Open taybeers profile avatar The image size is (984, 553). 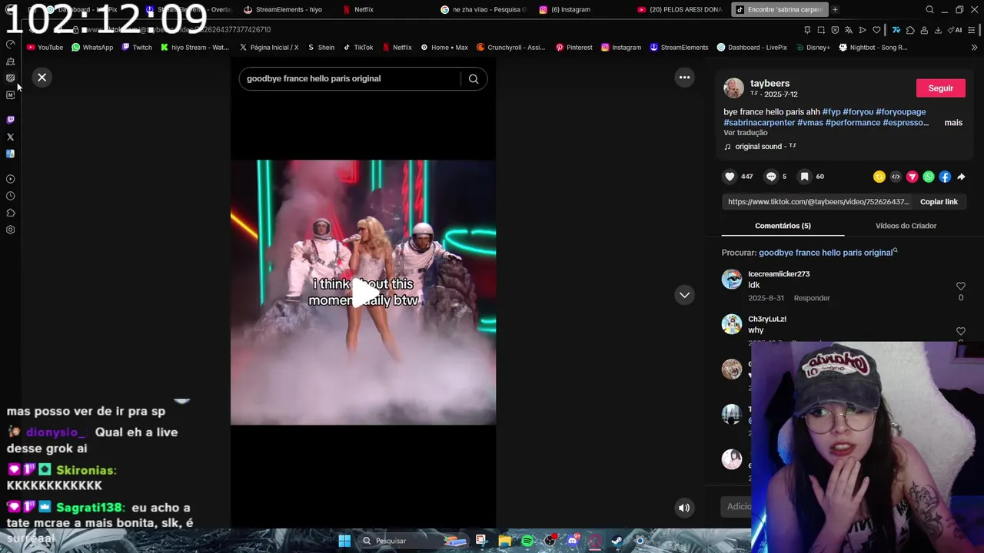[734, 88]
